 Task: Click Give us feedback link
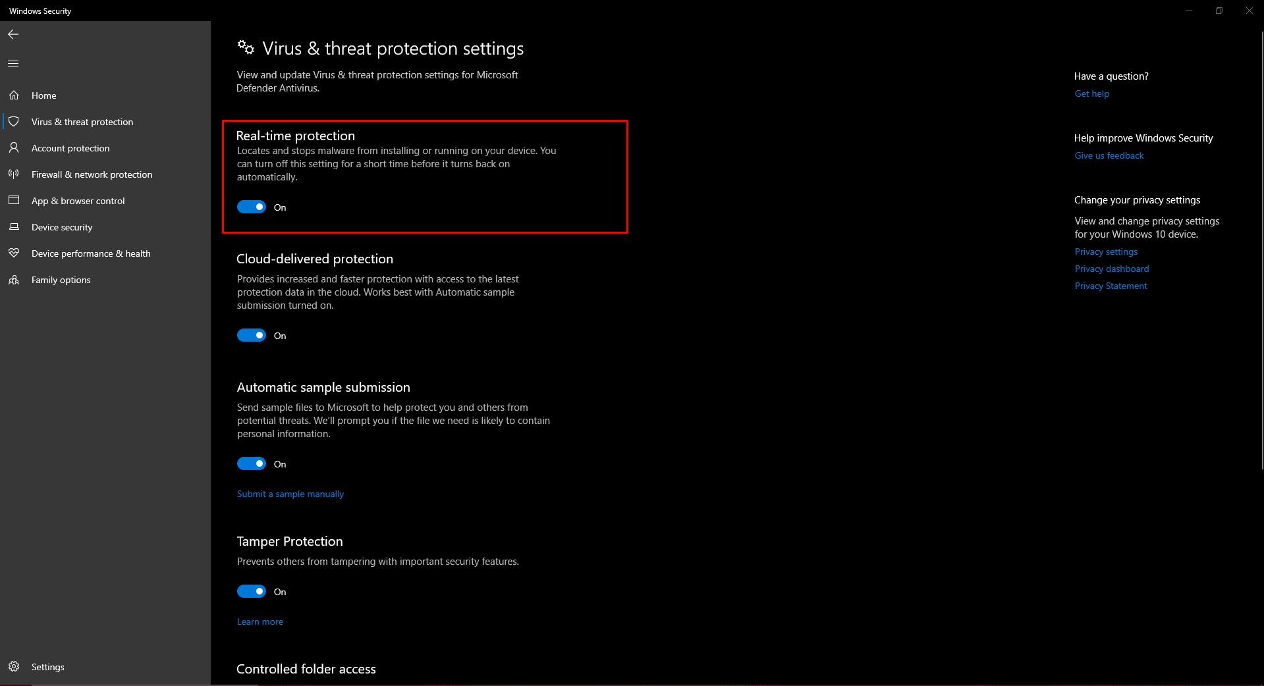(x=1109, y=155)
